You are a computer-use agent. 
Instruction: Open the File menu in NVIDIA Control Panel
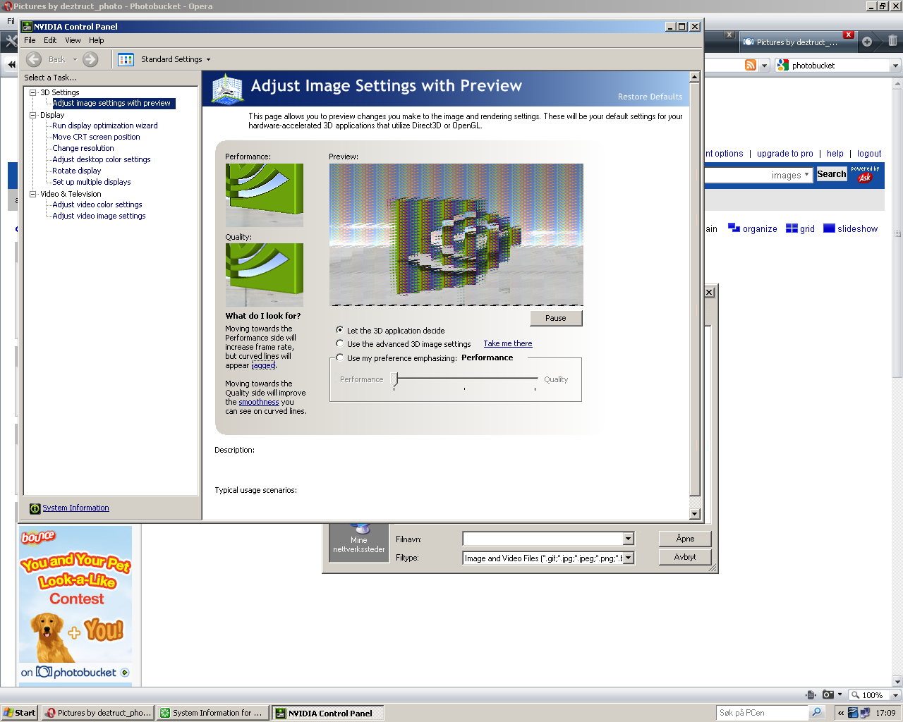[x=30, y=40]
